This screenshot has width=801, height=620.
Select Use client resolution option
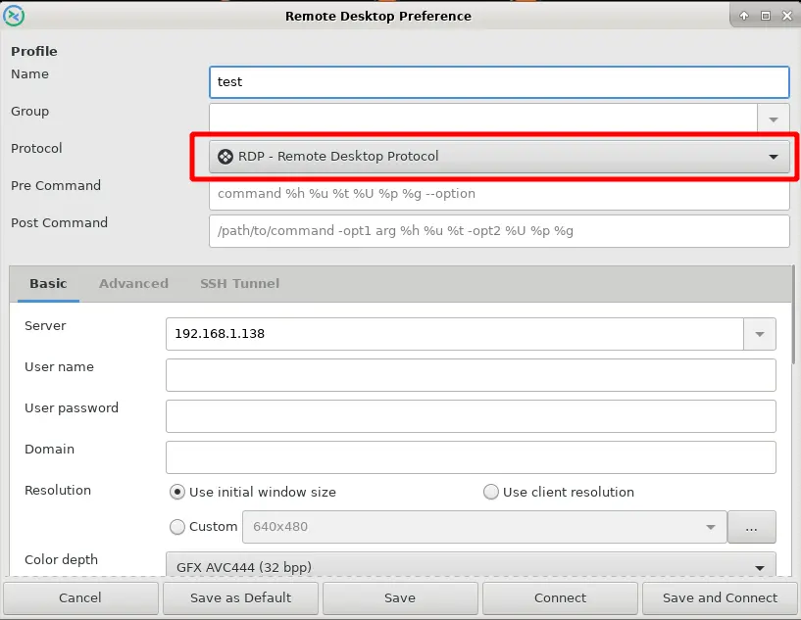coord(491,492)
